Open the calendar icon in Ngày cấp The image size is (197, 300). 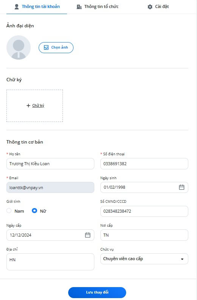[x=88, y=235]
